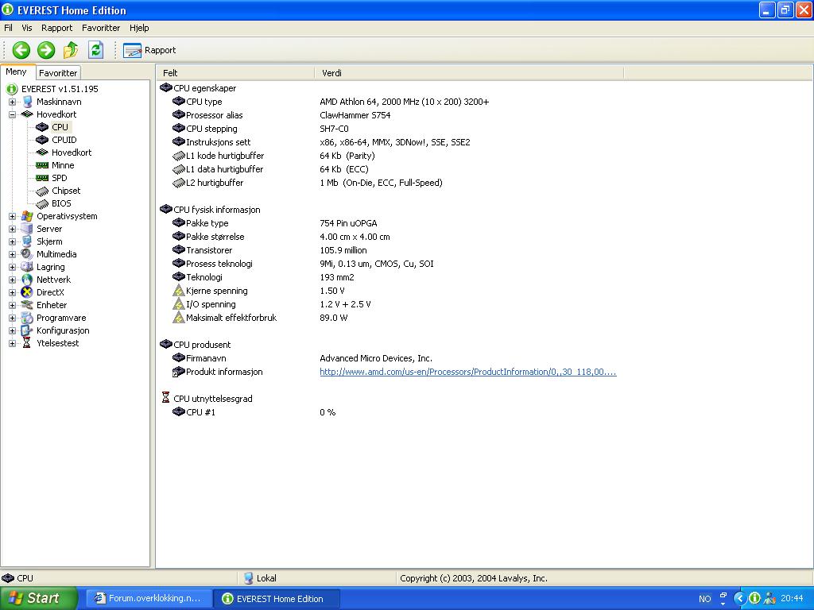814x610 pixels.
Task: Select the CPUID chip icon in tree
Action: (42, 140)
